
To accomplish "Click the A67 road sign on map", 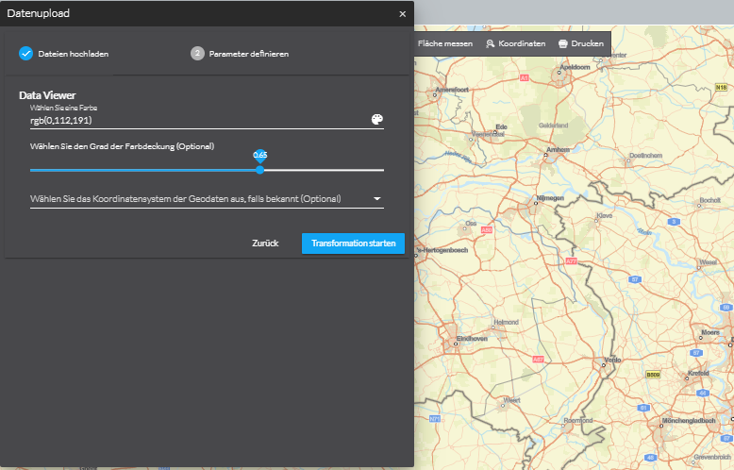I will (x=539, y=359).
